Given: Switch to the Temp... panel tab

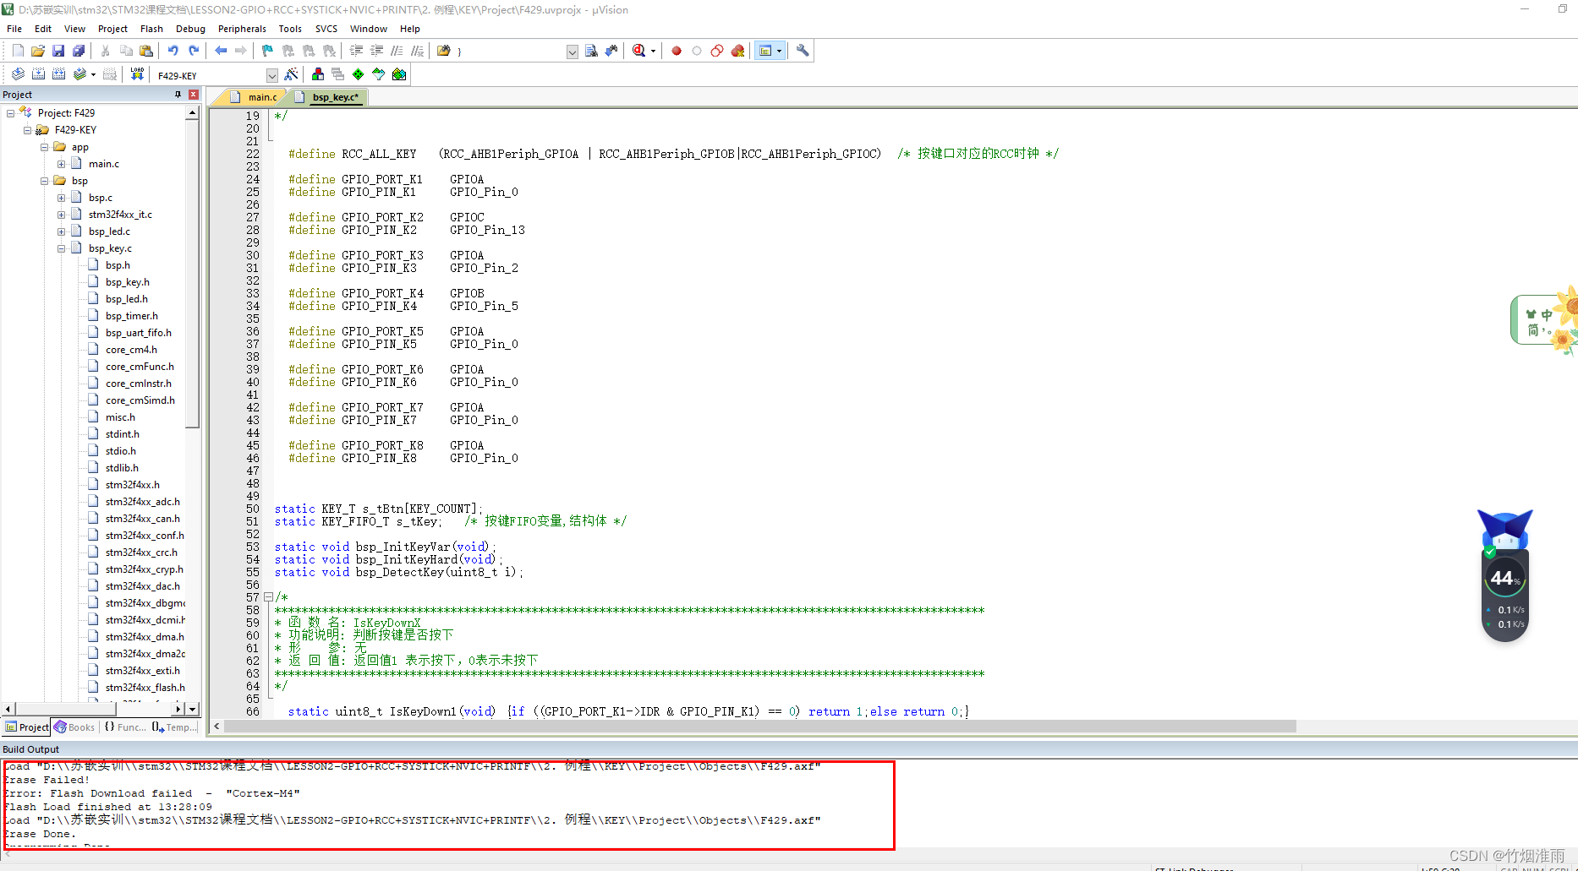Looking at the screenshot, I should (x=175, y=727).
